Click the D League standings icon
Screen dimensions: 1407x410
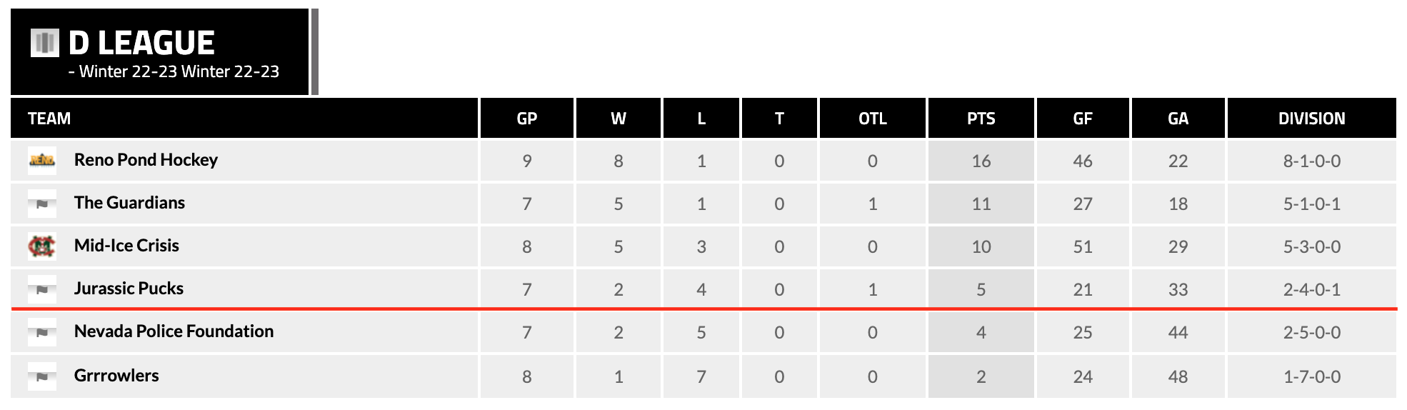pos(44,43)
